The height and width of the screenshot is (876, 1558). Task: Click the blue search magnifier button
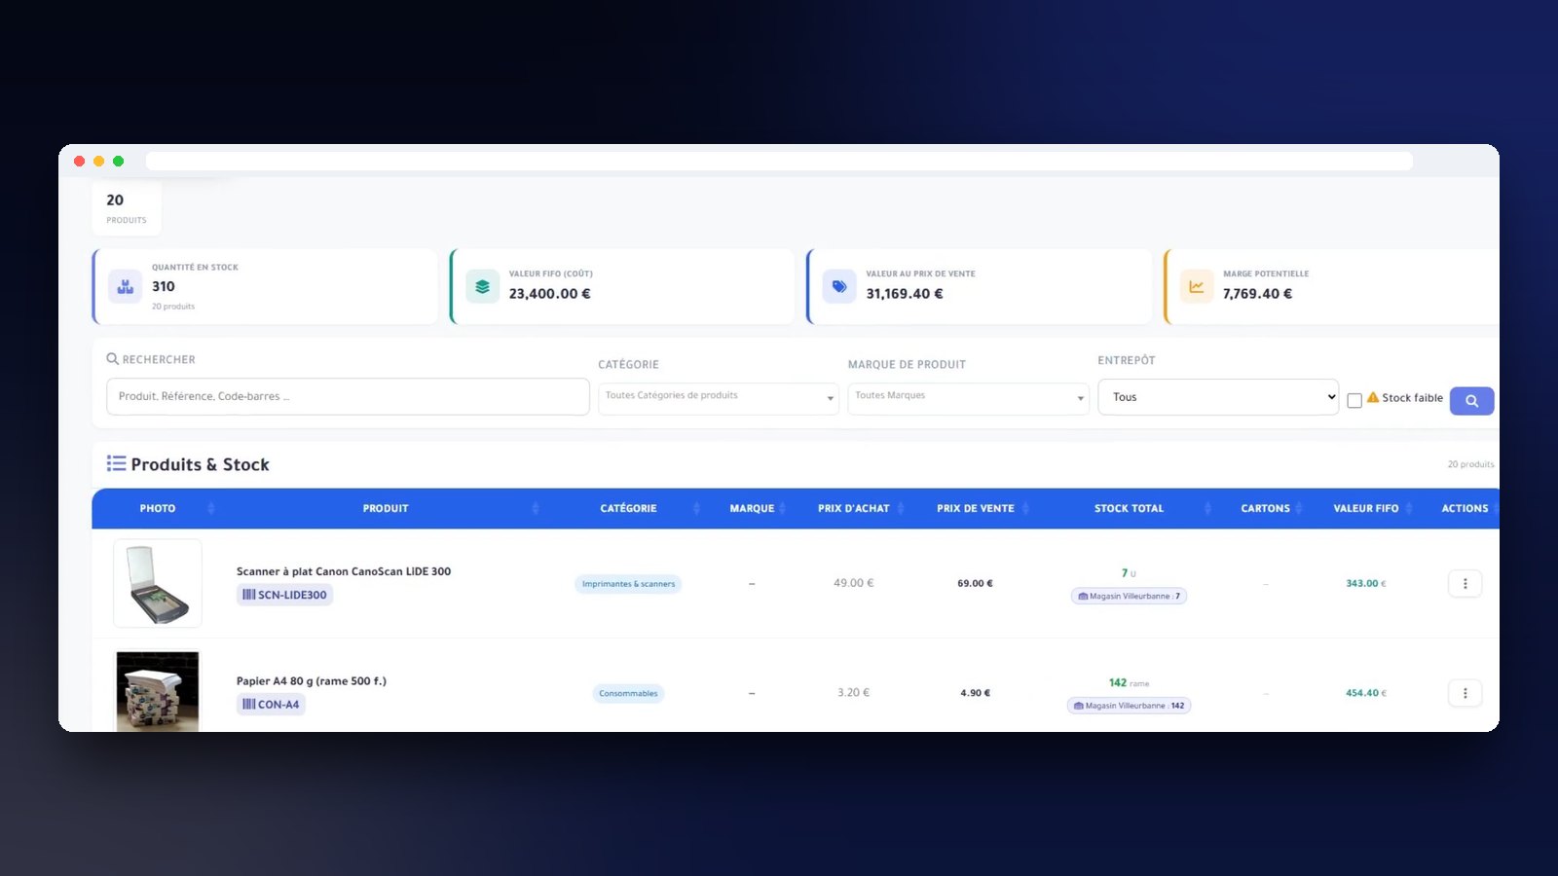point(1471,401)
